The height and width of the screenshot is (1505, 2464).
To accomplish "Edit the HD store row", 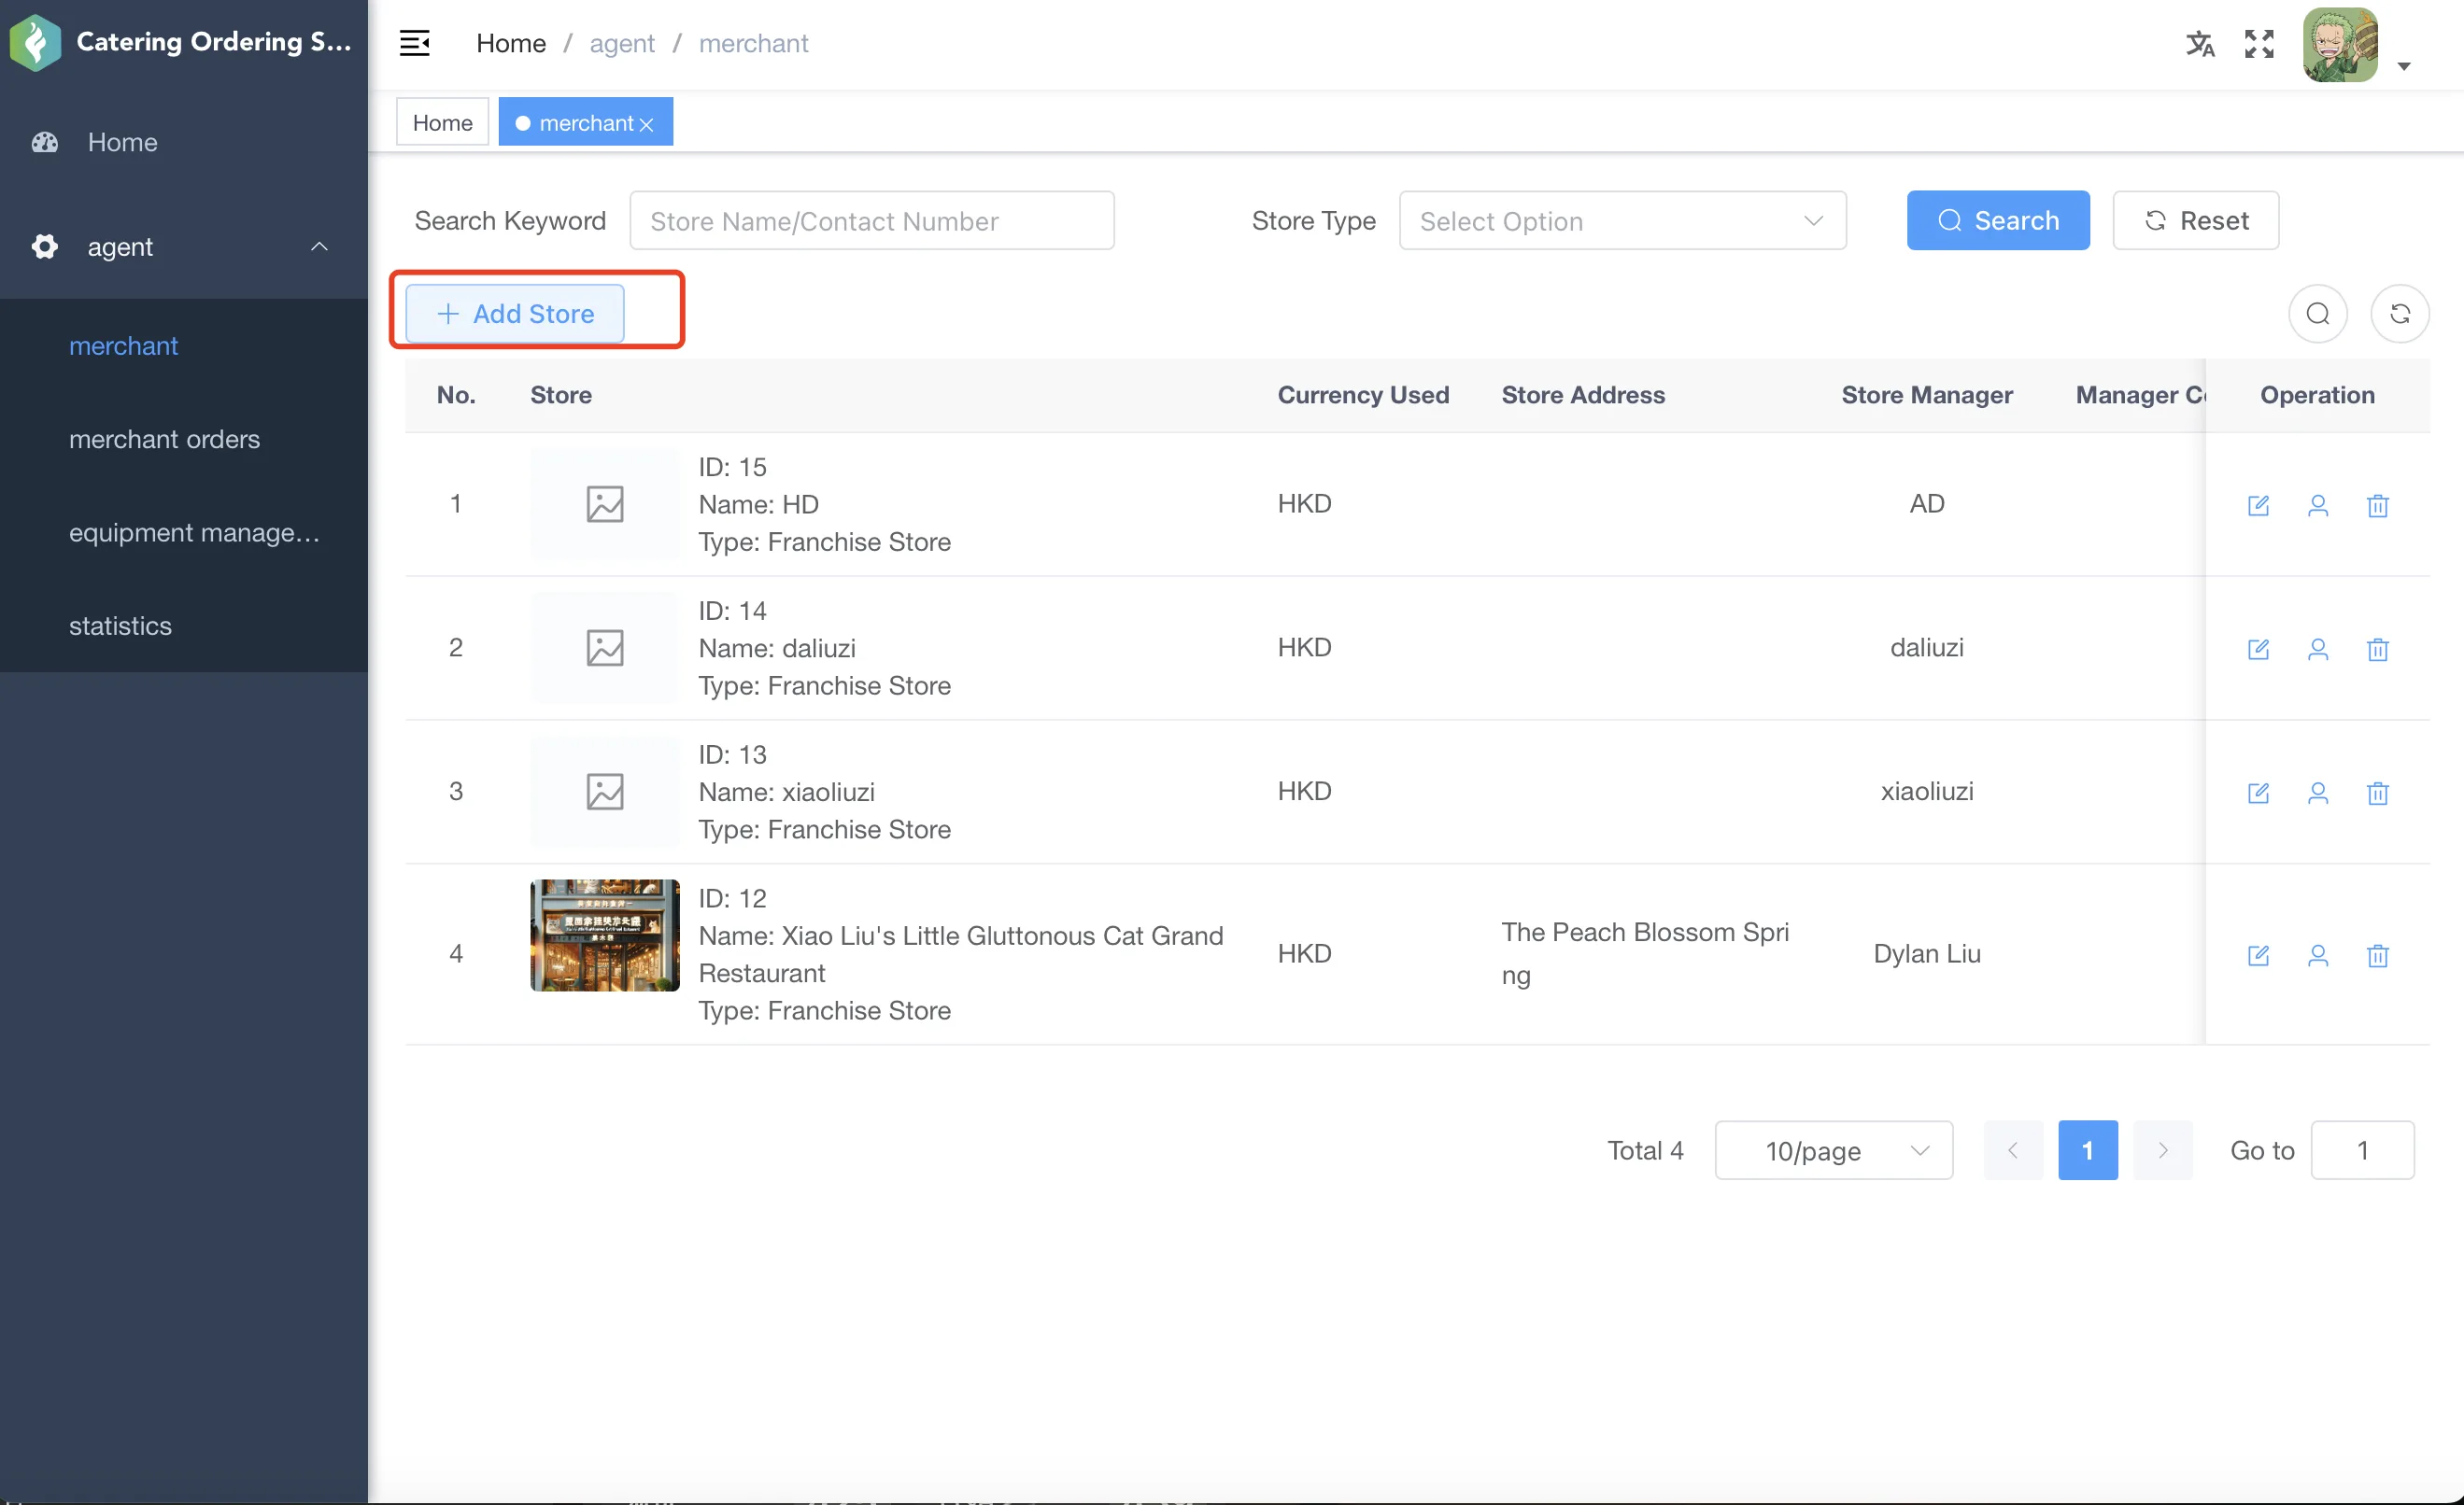I will pyautogui.click(x=2258, y=506).
